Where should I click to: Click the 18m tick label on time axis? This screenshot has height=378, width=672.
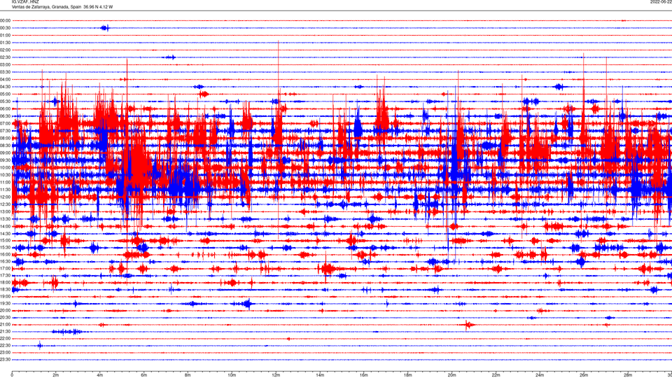pyautogui.click(x=408, y=375)
